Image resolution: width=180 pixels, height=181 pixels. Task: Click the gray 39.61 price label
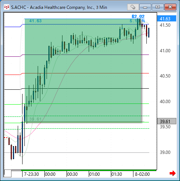pyautogui.click(x=167, y=121)
